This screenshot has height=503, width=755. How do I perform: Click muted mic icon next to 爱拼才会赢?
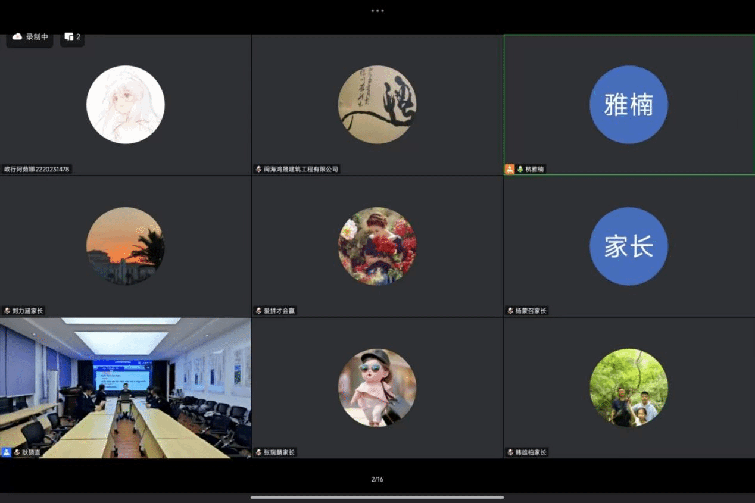(x=258, y=311)
